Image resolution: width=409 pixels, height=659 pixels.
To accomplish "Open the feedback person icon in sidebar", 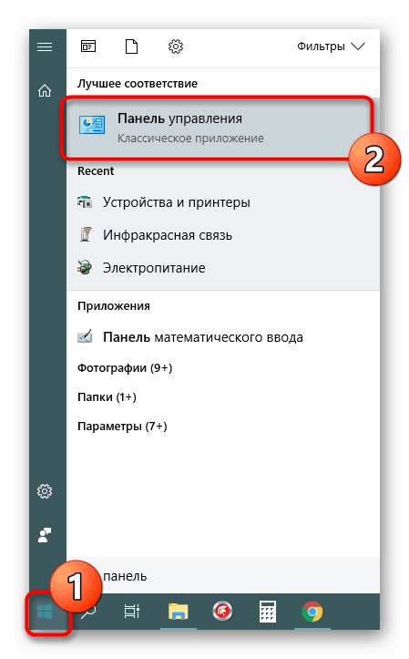I will coord(45,535).
